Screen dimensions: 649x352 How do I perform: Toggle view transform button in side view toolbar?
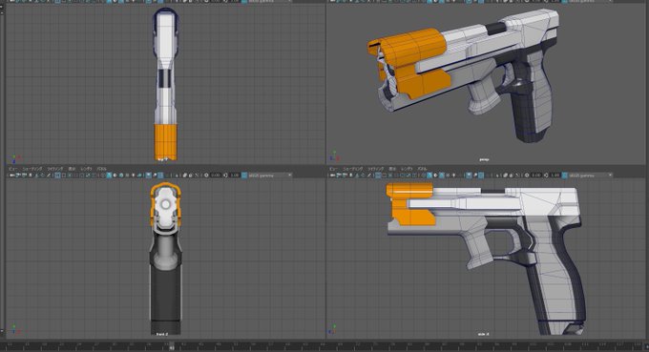coord(565,176)
